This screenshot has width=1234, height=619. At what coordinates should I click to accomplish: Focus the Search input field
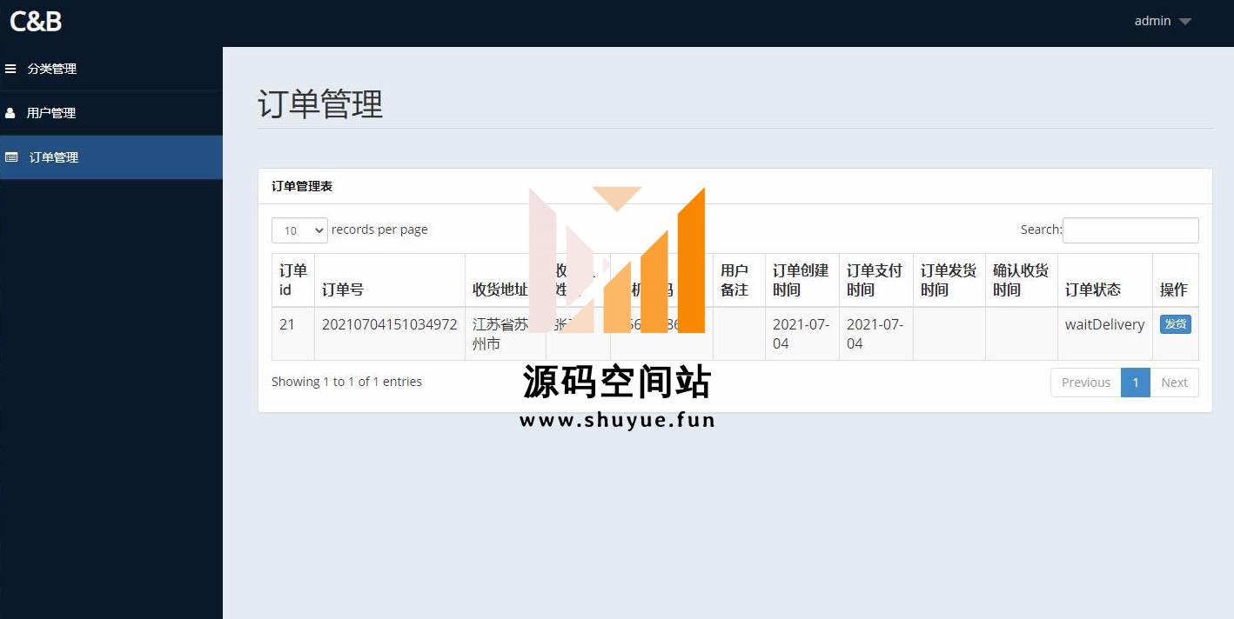pyautogui.click(x=1130, y=230)
